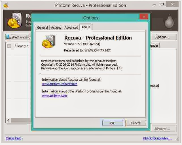Close the Options dialog

[x=144, y=16]
